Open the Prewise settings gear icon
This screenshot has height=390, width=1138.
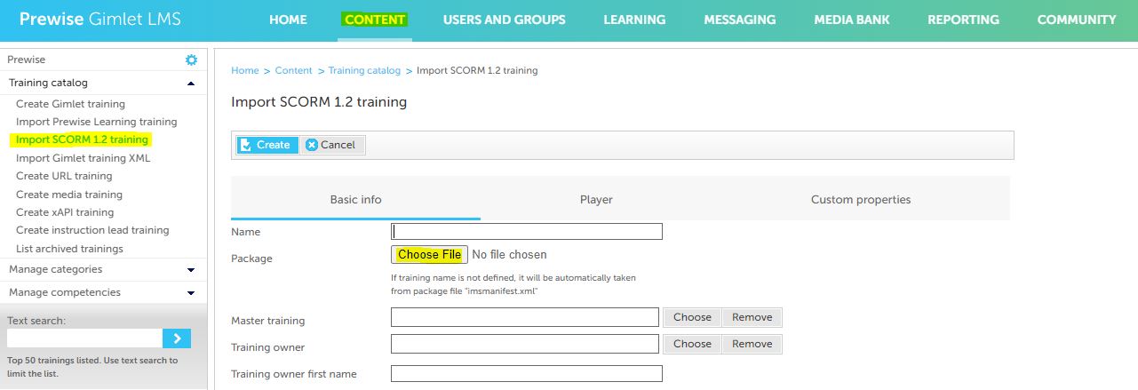[x=191, y=60]
